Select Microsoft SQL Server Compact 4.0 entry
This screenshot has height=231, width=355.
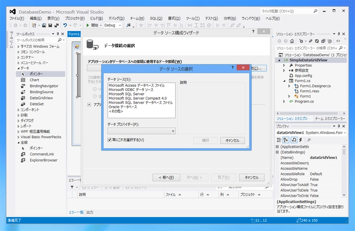138,98
